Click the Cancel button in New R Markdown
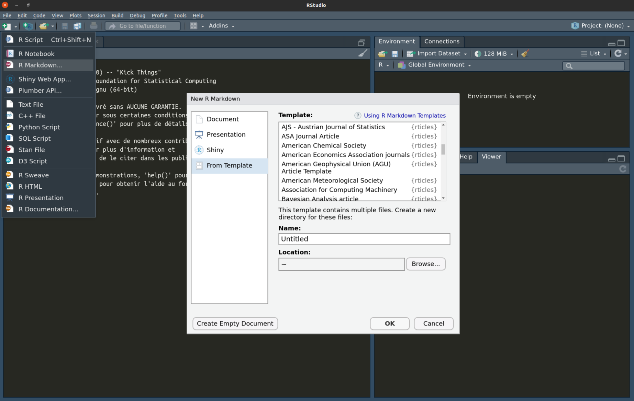The image size is (634, 401). 434,323
